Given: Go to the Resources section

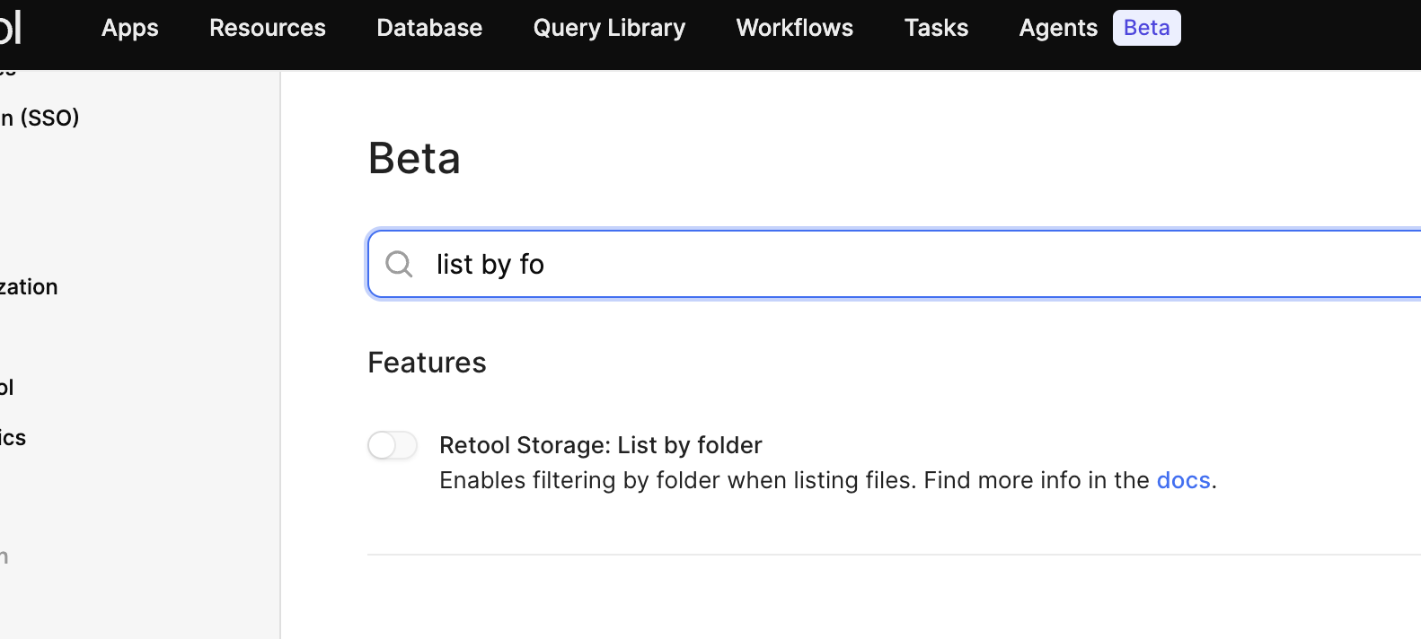Looking at the screenshot, I should 267,28.
